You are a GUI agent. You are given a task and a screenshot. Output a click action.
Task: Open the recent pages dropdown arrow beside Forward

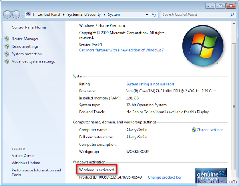pyautogui.click(x=22, y=15)
